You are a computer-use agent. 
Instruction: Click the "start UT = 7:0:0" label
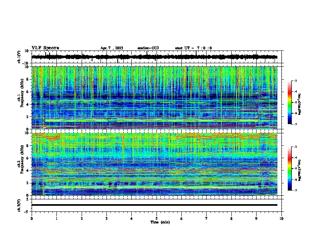point(193,48)
